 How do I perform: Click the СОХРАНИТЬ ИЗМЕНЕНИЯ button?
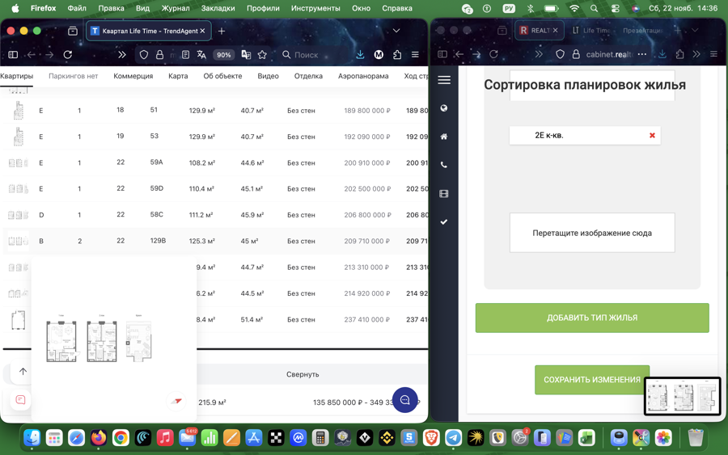point(591,380)
